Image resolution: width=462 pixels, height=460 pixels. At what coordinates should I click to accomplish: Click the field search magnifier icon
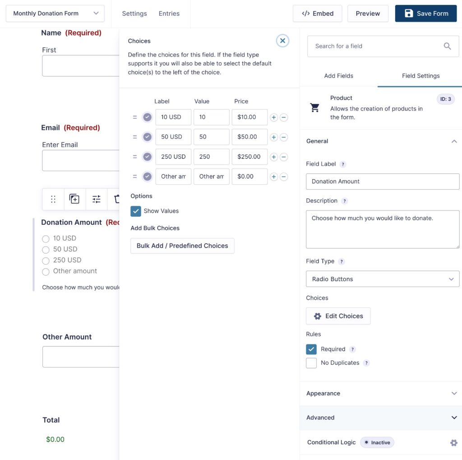447,46
